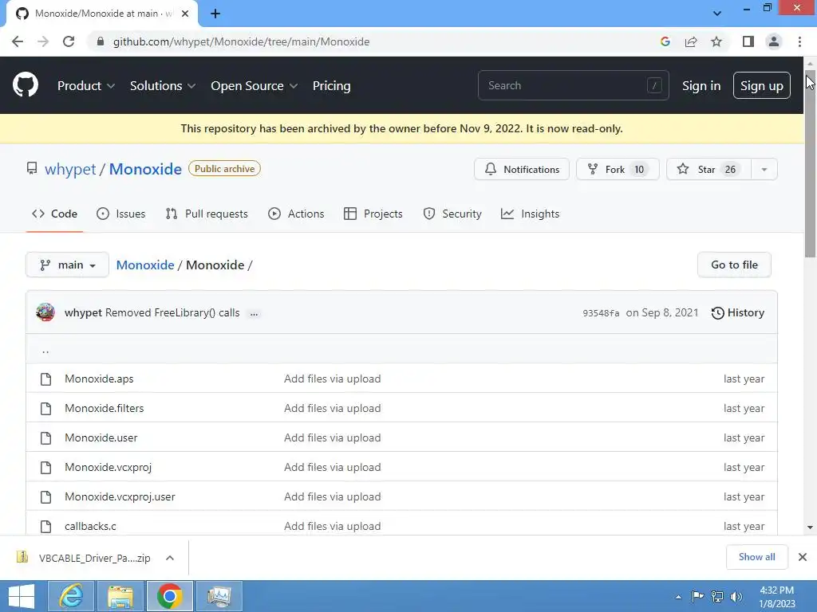817x612 pixels.
Task: Click the whypet avatar in the commit row
Action: [45, 312]
